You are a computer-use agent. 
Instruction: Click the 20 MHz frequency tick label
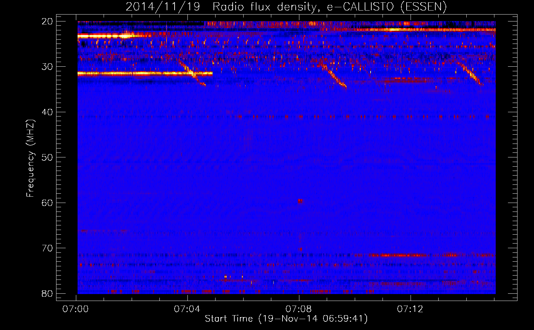pos(47,21)
